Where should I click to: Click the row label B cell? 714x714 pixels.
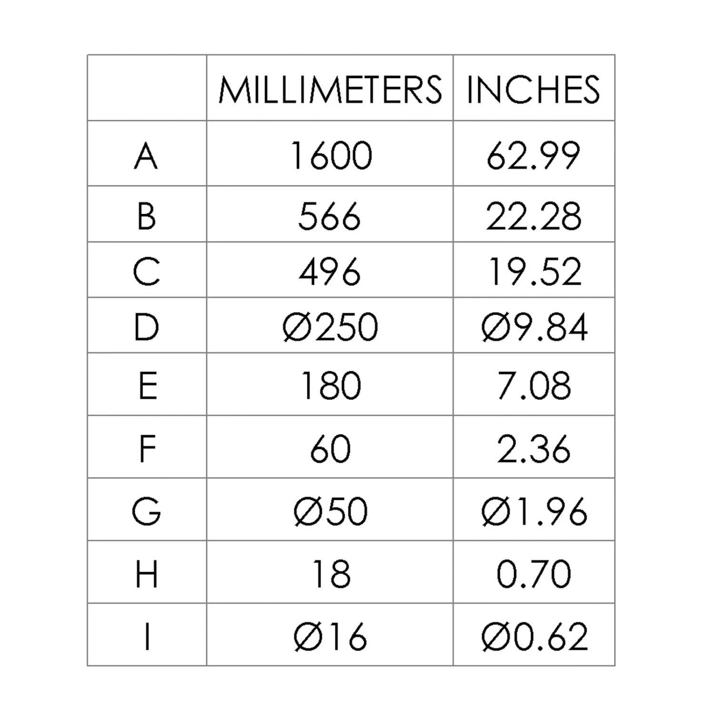click(x=146, y=216)
